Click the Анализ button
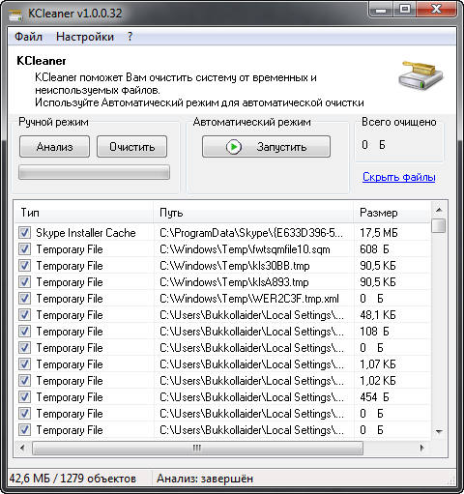Viewport: 464px width, 494px height. pos(54,147)
